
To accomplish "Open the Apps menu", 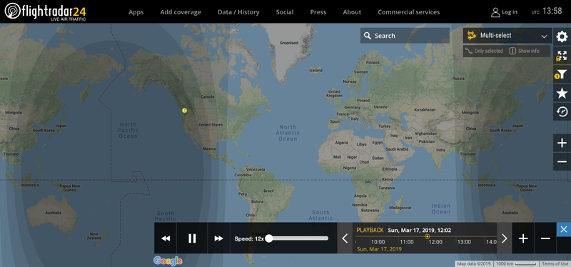I will pyautogui.click(x=136, y=12).
